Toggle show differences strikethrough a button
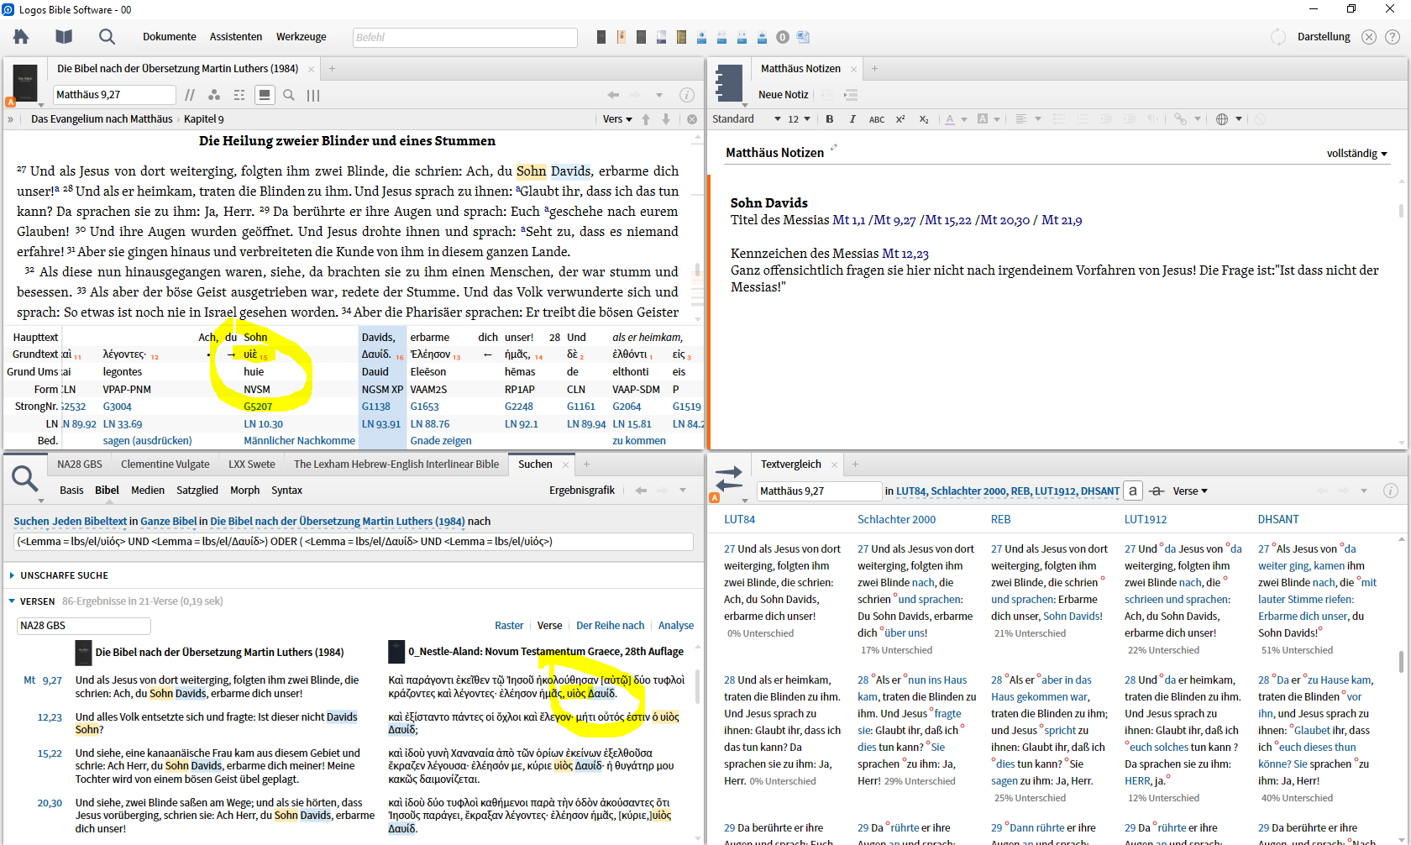The image size is (1411, 845). tap(1157, 491)
